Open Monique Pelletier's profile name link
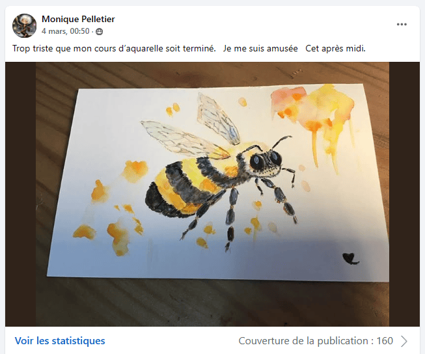Image resolution: width=425 pixels, height=354 pixels. pyautogui.click(x=78, y=19)
